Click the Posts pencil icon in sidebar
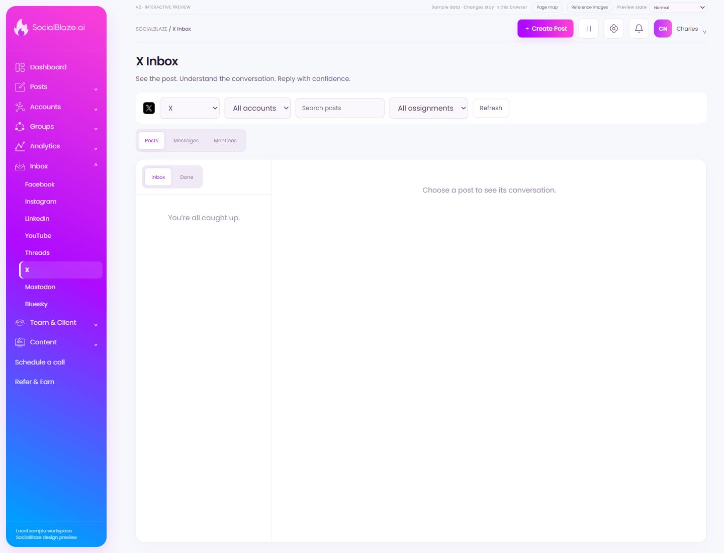724x553 pixels. pos(20,87)
